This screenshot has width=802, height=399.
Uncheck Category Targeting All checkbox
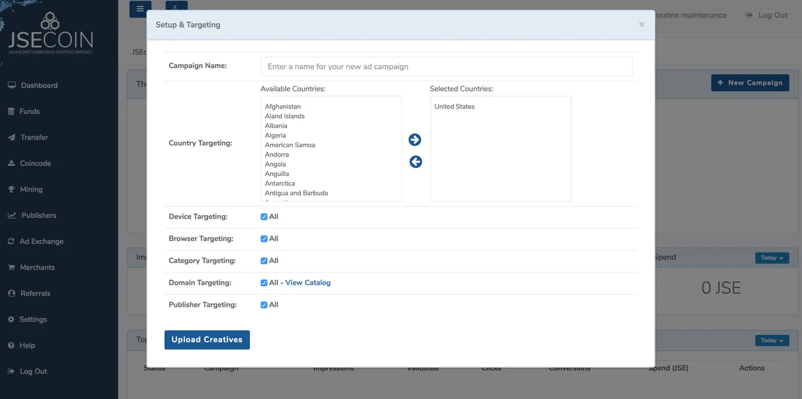pos(264,261)
